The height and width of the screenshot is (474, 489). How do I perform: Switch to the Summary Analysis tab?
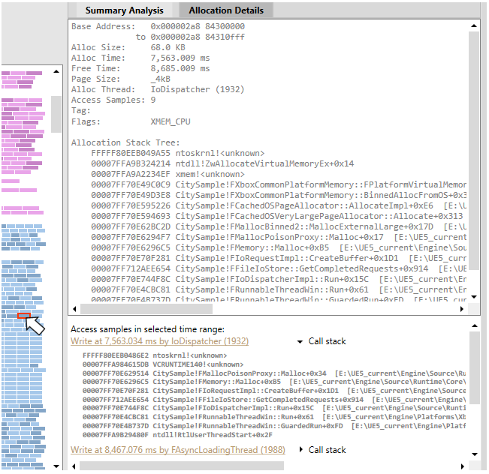click(124, 10)
